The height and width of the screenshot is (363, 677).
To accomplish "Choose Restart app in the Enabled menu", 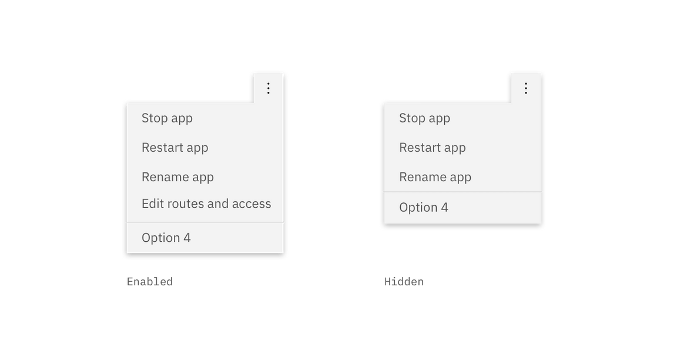I will coord(205,147).
